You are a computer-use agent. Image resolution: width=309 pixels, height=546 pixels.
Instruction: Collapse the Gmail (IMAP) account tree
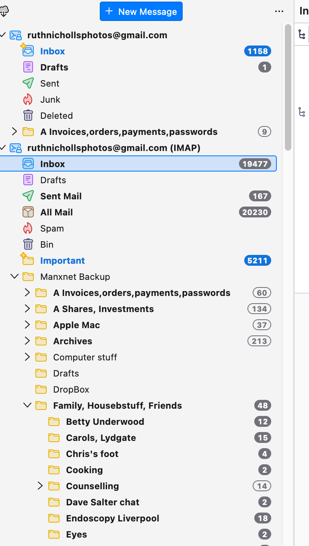tap(3, 148)
